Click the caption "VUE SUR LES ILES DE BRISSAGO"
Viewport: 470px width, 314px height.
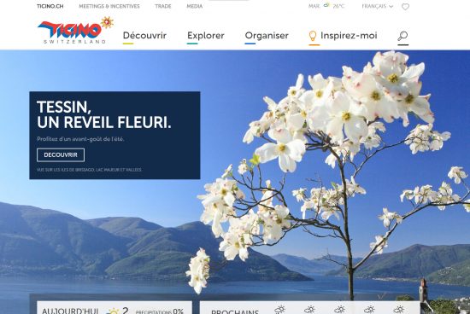point(66,170)
